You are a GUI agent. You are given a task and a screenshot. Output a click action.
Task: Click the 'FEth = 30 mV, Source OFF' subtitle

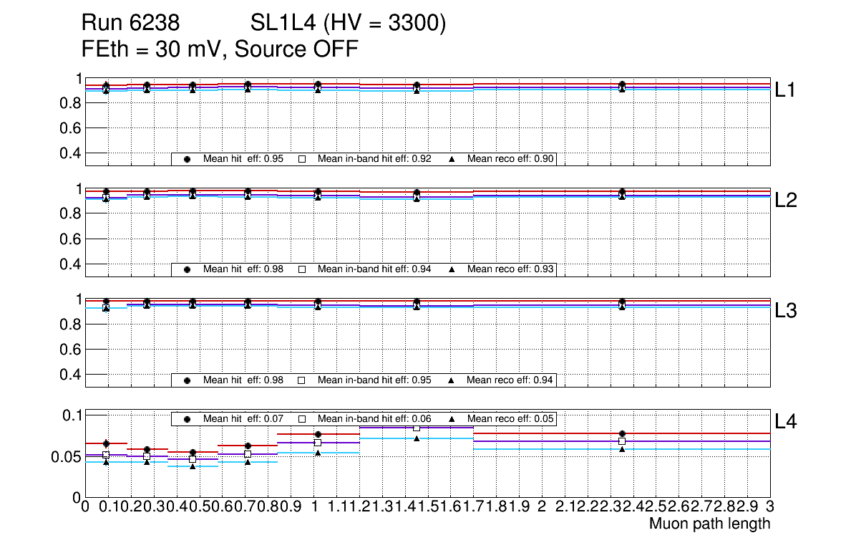pos(220,49)
